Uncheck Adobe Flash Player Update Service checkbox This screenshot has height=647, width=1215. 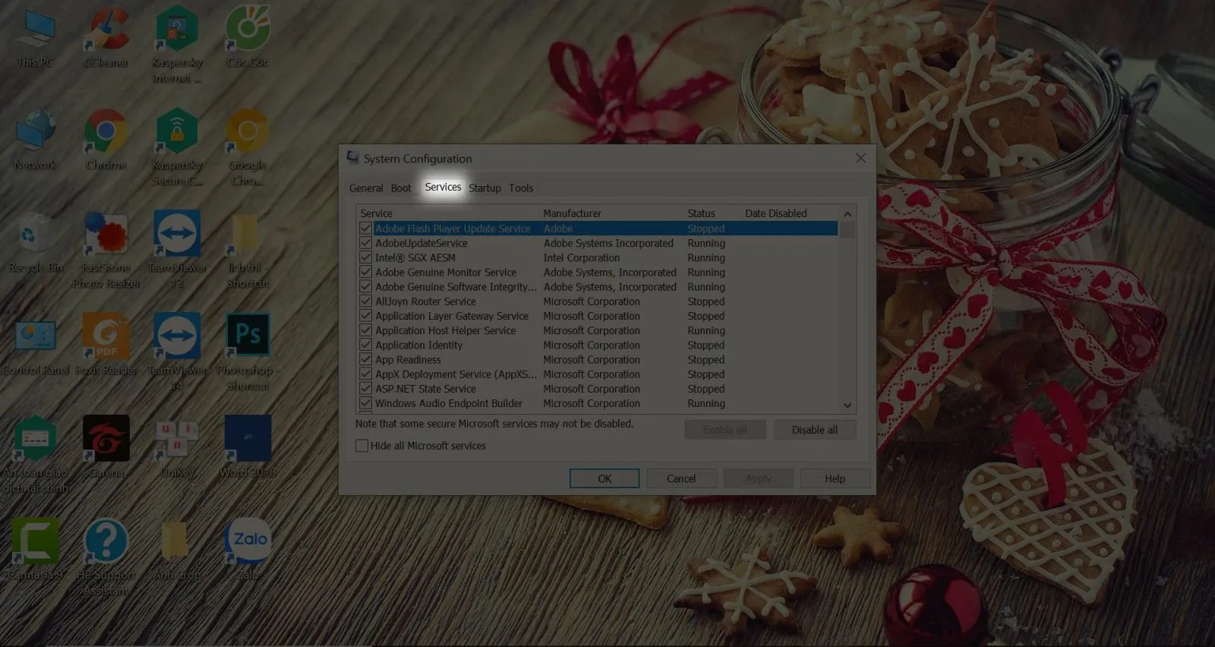click(x=365, y=229)
